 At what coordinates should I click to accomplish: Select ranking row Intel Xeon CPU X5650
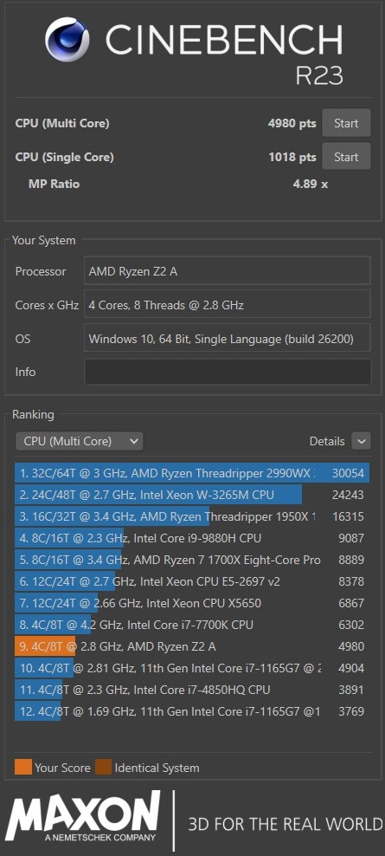[x=192, y=603]
